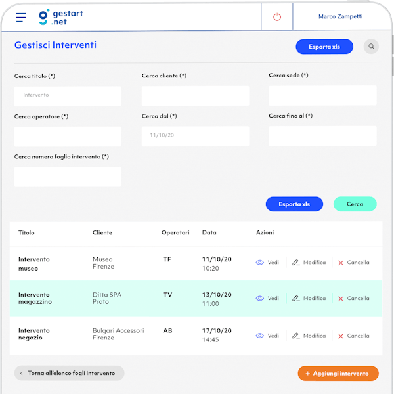394x394 pixels.
Task: Click Esporta xls button beside Cerca
Action: 294,204
